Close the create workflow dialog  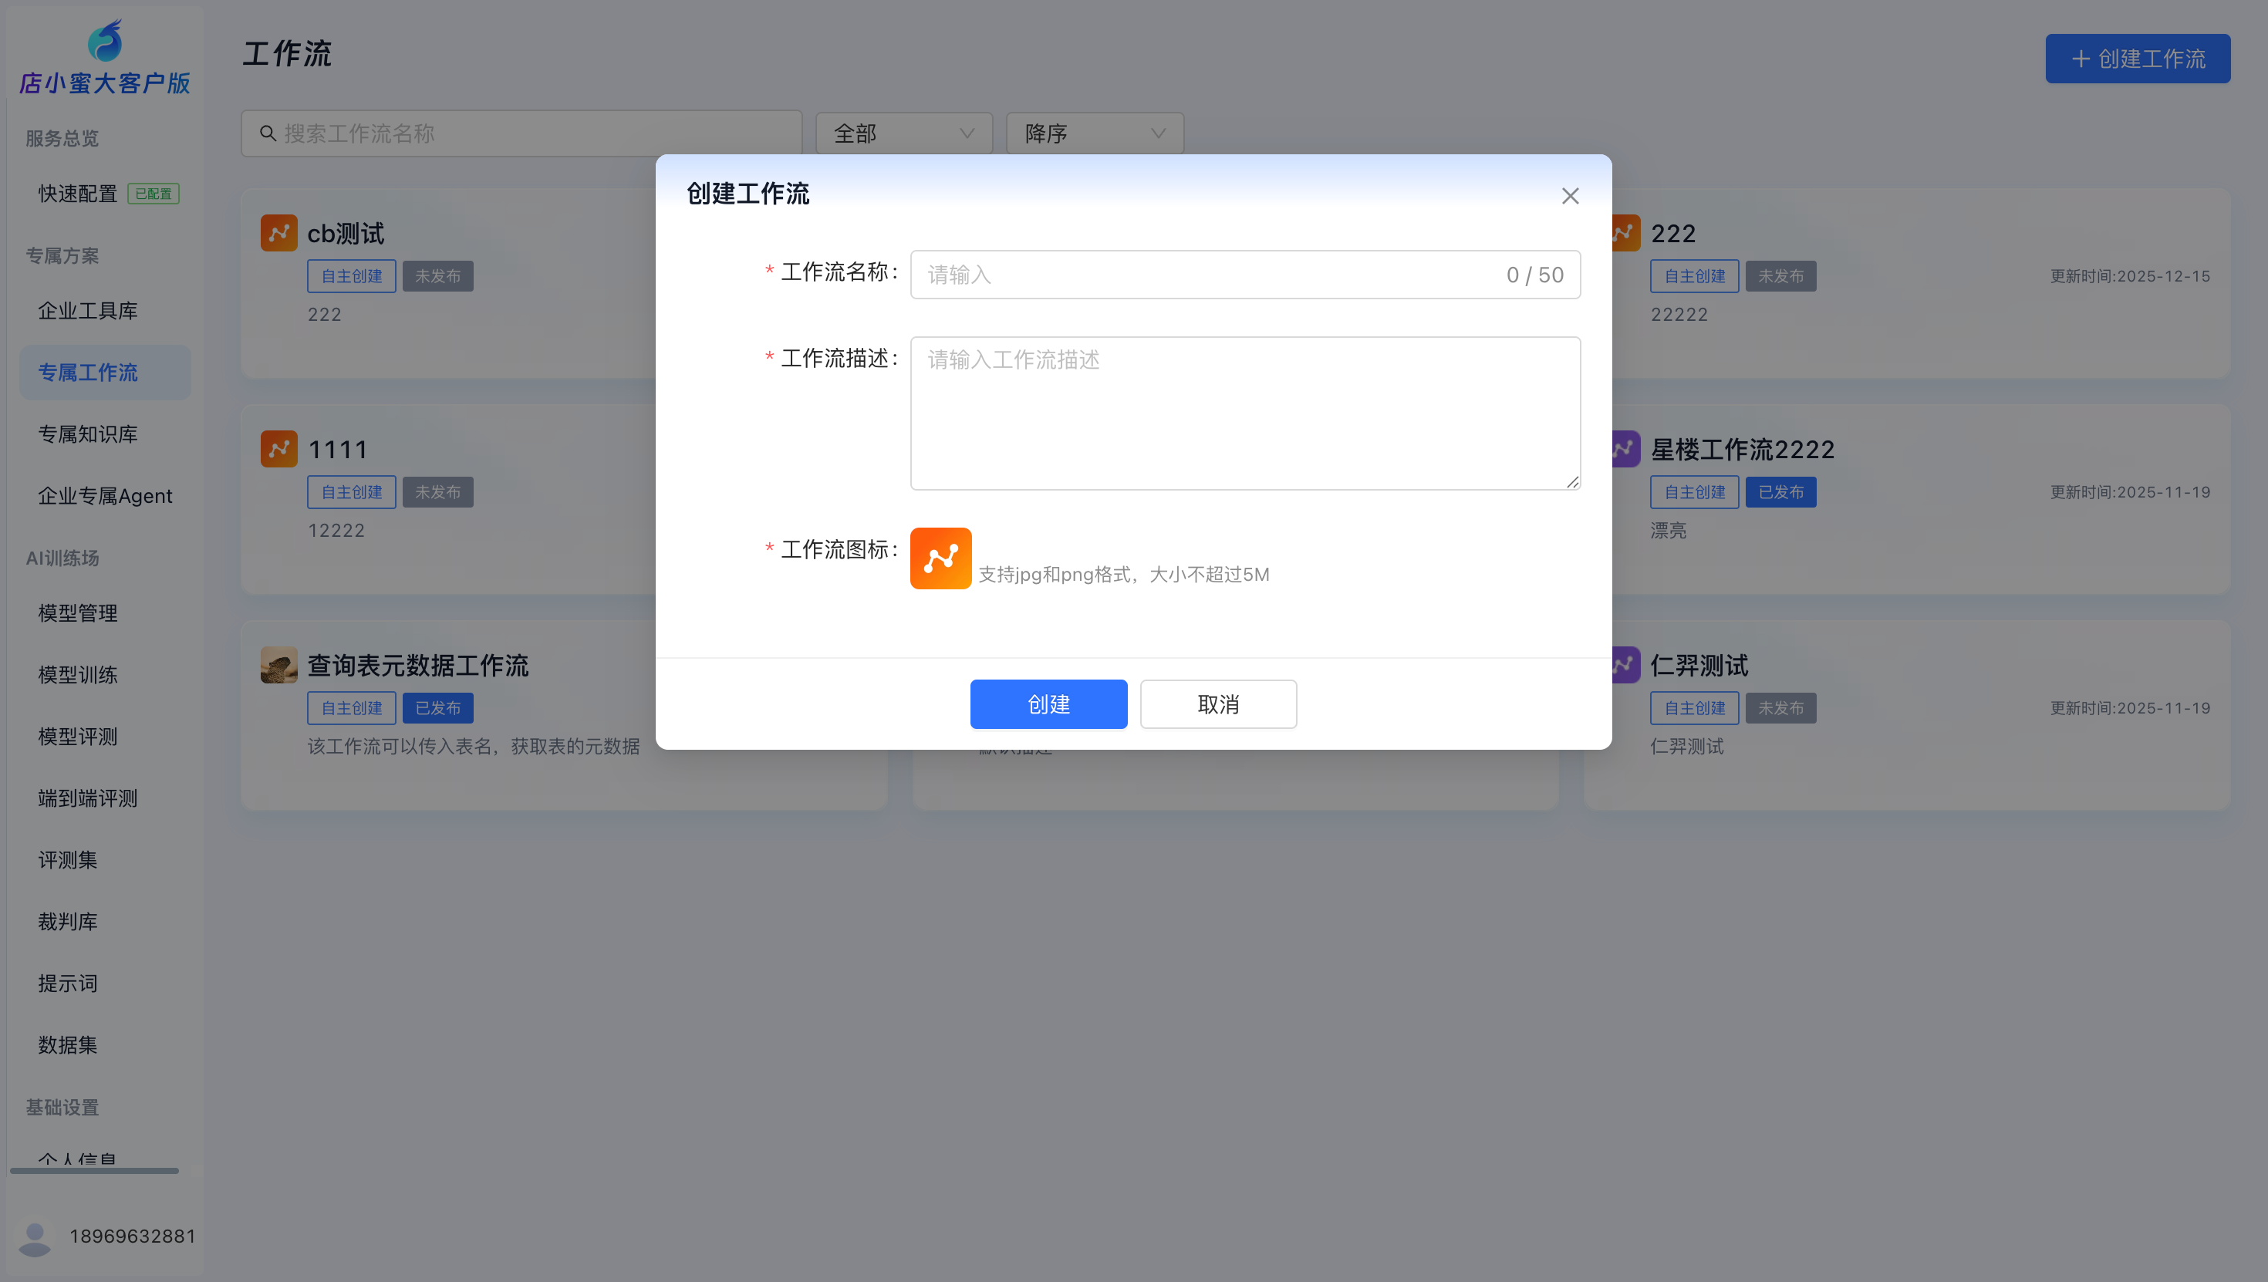(1570, 195)
